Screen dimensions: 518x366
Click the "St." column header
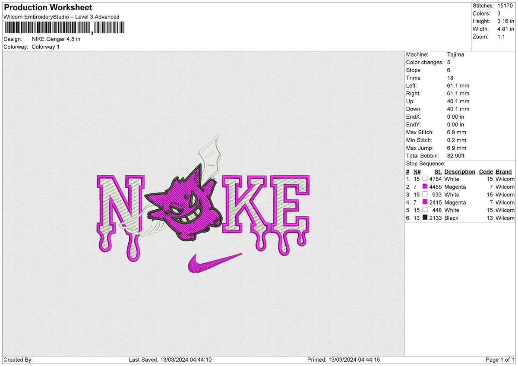(x=438, y=171)
